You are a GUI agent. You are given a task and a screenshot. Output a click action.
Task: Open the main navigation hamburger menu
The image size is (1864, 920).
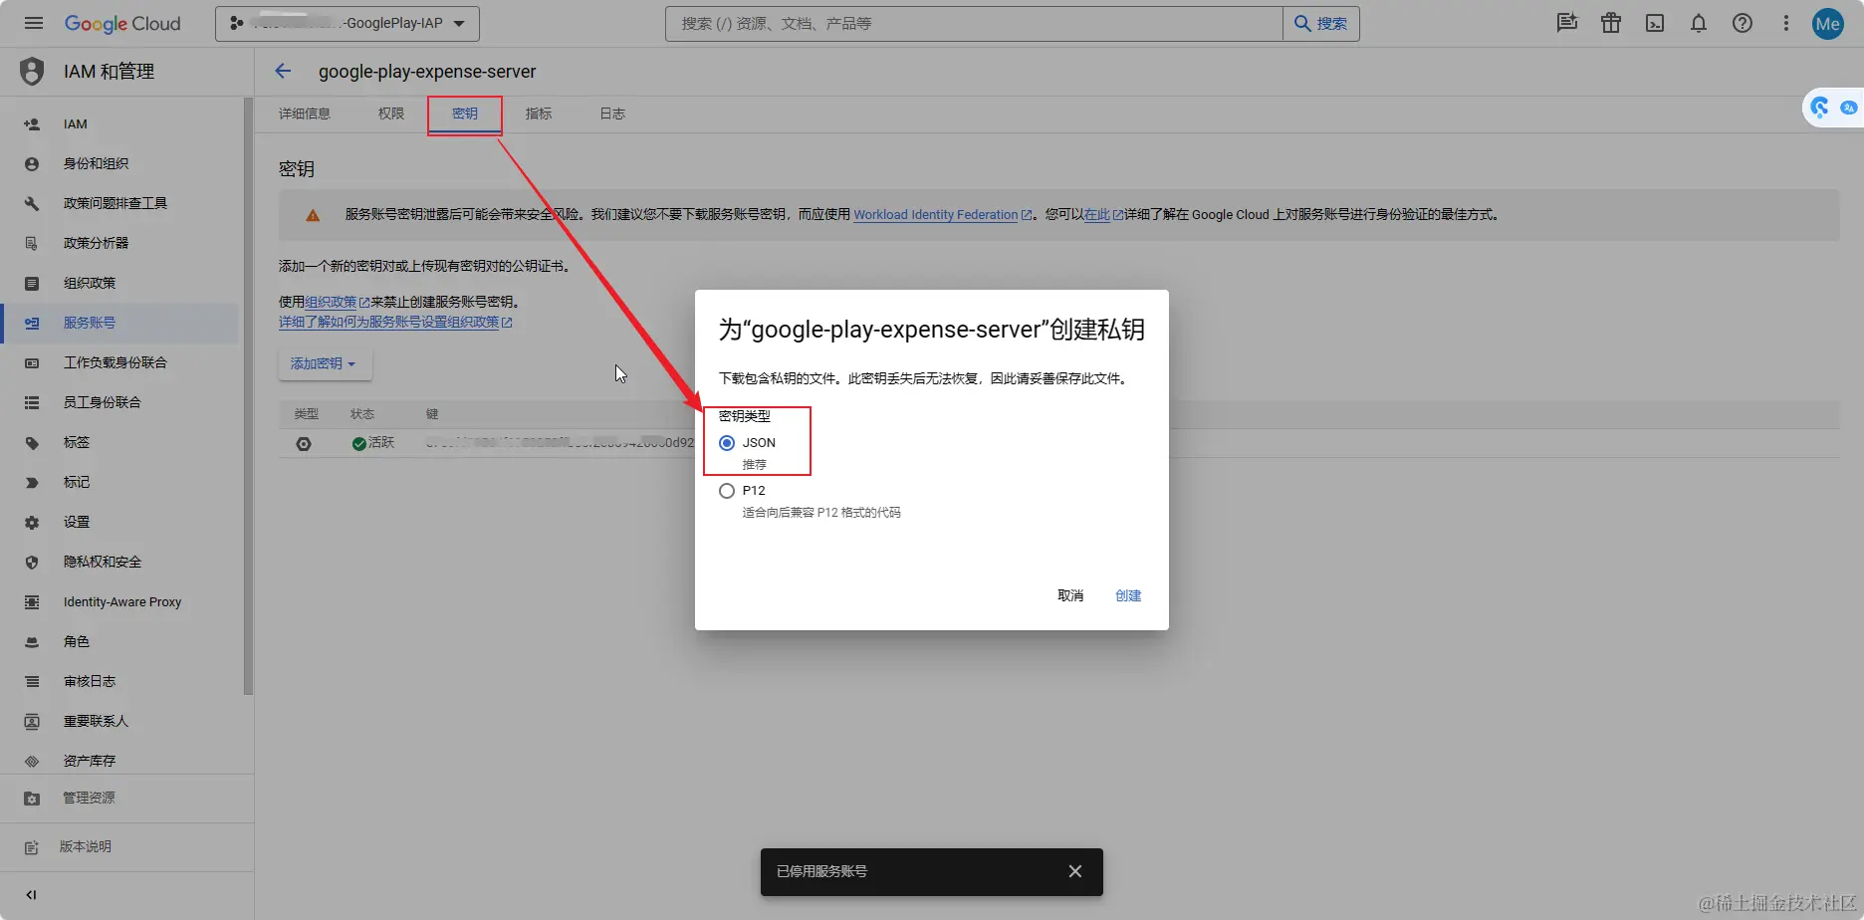34,23
